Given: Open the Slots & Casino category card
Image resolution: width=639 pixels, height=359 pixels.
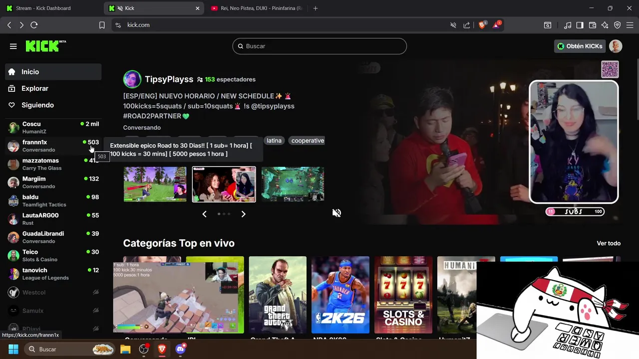Looking at the screenshot, I should pos(403,295).
